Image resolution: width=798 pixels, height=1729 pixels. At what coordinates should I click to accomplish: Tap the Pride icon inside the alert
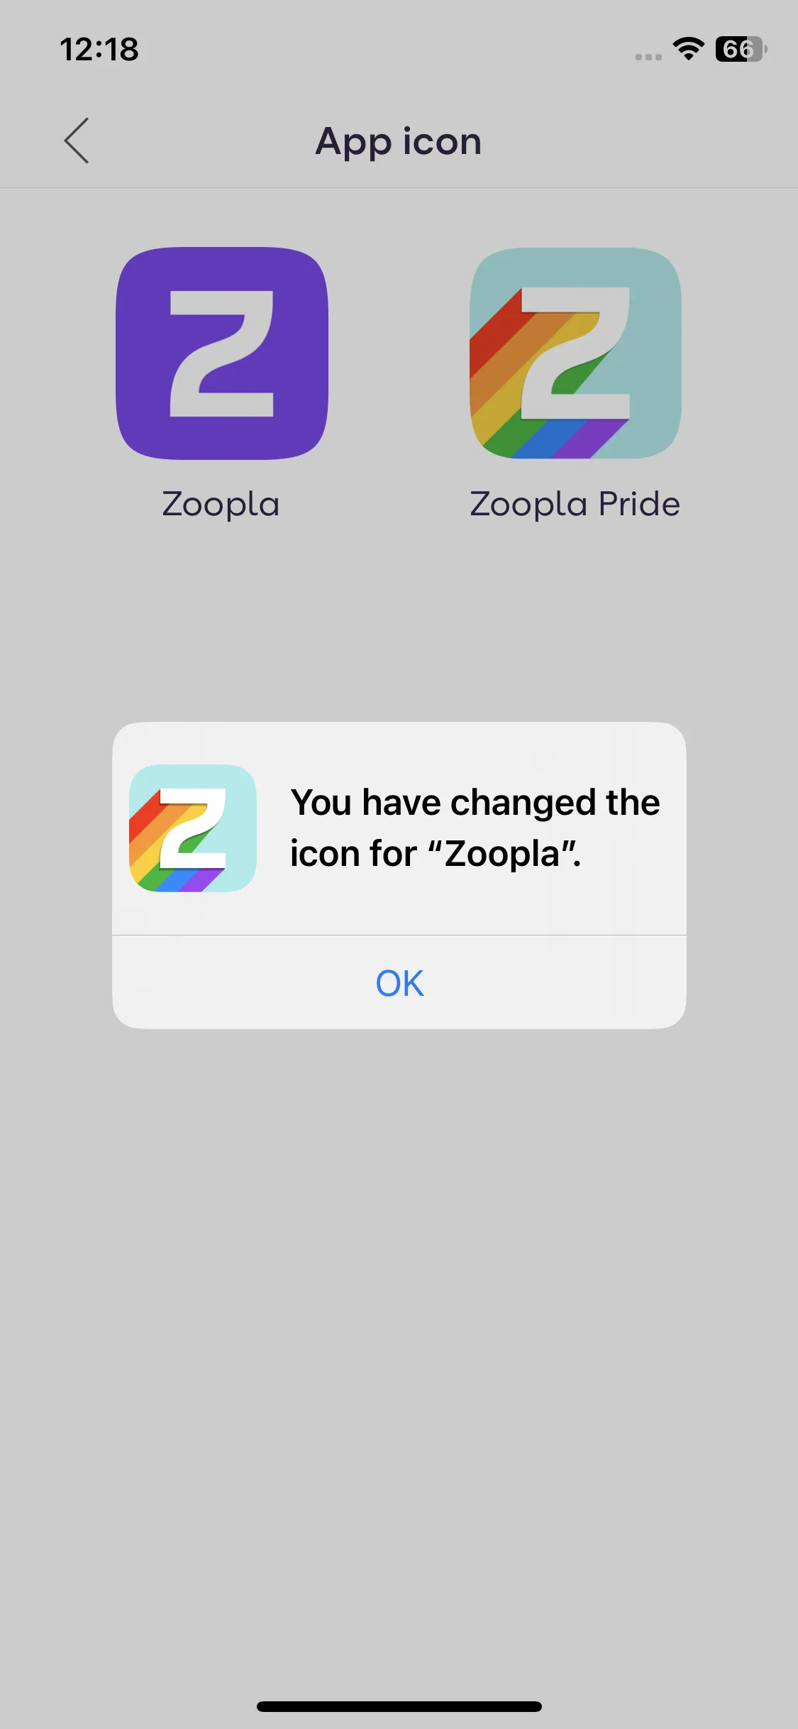[x=192, y=828]
